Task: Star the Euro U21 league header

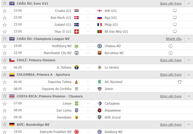Action: point(5,3)
